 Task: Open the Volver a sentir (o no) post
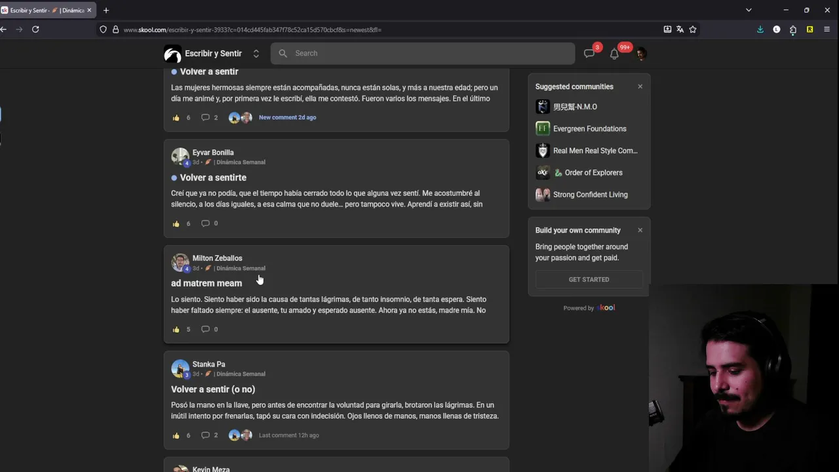pos(213,389)
